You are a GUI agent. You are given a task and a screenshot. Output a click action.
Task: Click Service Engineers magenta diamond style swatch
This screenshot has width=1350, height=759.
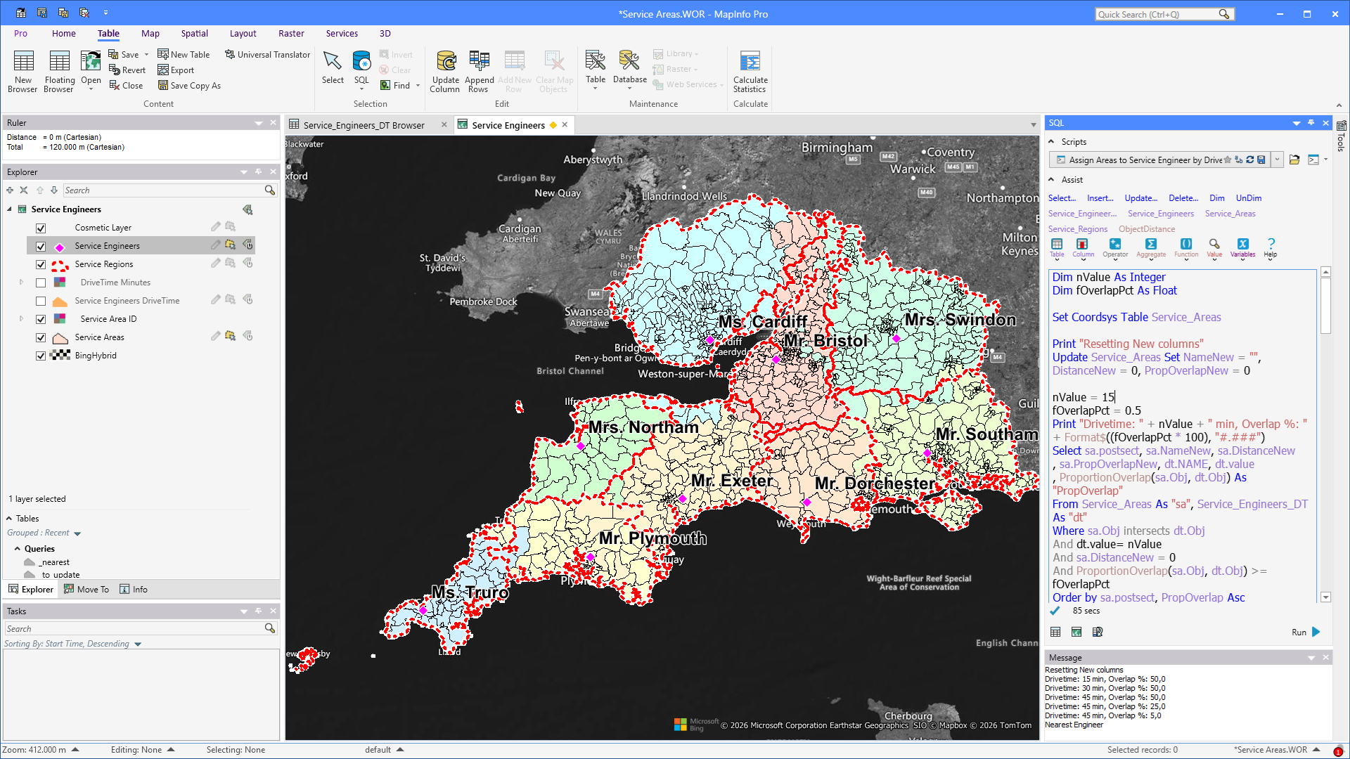[x=60, y=247]
